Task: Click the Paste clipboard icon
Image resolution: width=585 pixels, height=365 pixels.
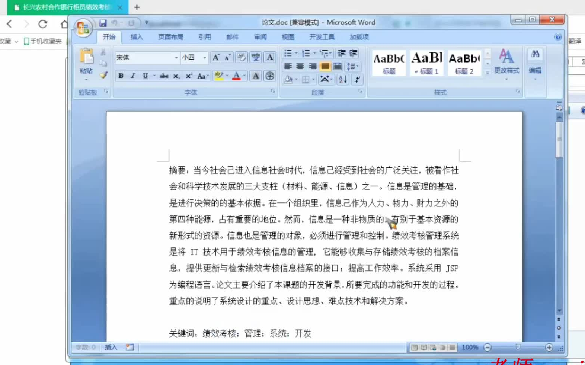Action: [x=86, y=56]
